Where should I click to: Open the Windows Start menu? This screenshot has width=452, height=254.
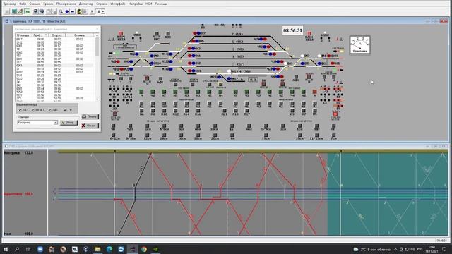[x=6, y=249]
